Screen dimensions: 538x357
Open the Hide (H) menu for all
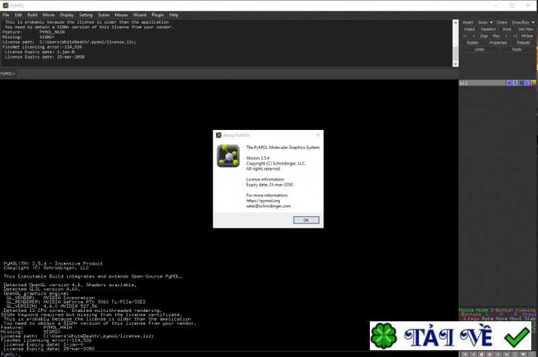[x=521, y=83]
